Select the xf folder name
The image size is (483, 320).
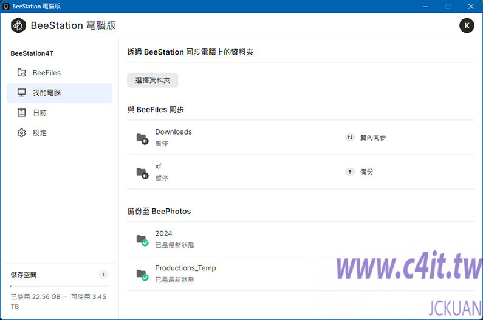click(158, 167)
